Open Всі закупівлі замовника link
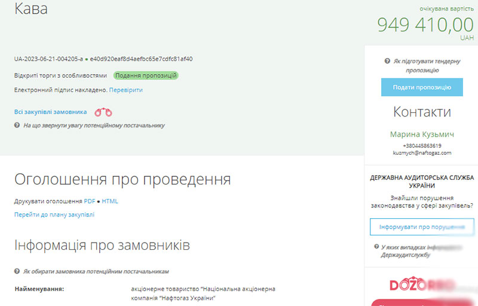 50,112
